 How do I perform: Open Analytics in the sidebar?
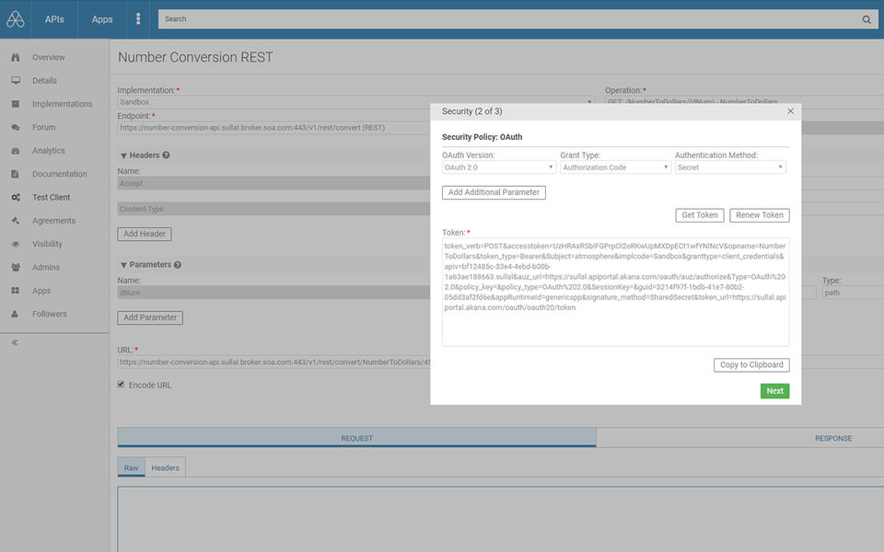[49, 150]
